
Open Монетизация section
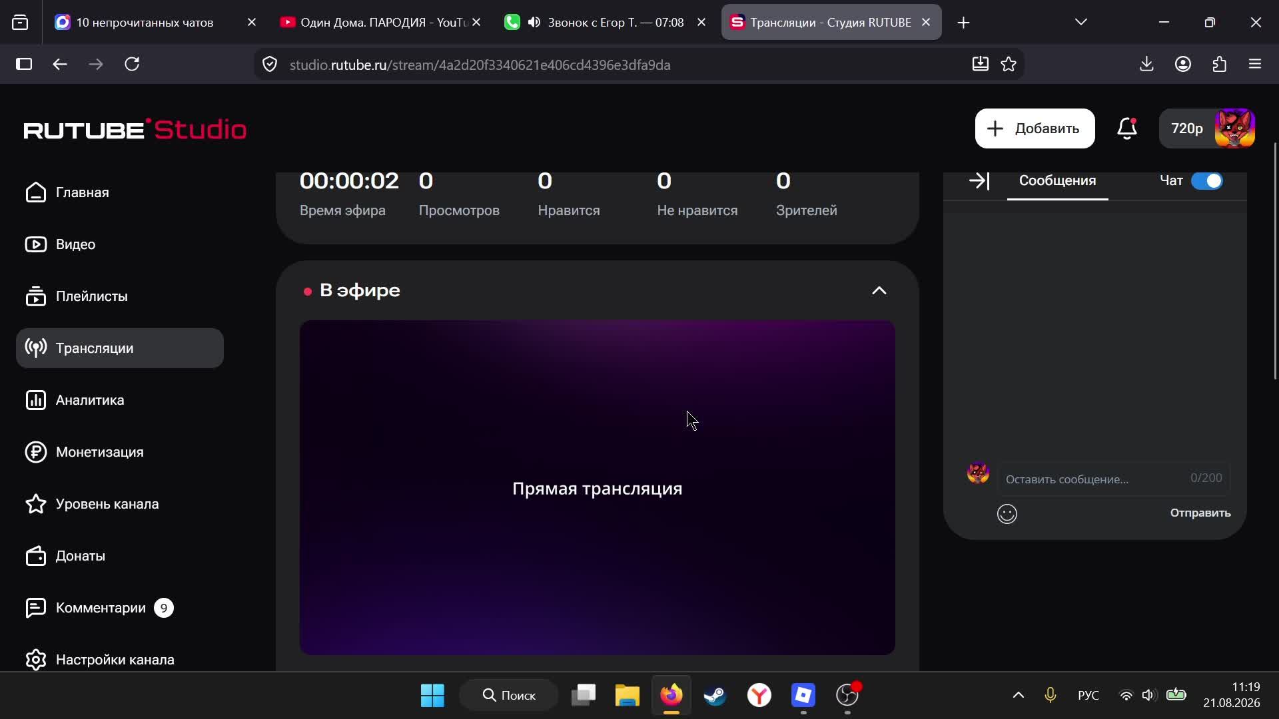120,452
